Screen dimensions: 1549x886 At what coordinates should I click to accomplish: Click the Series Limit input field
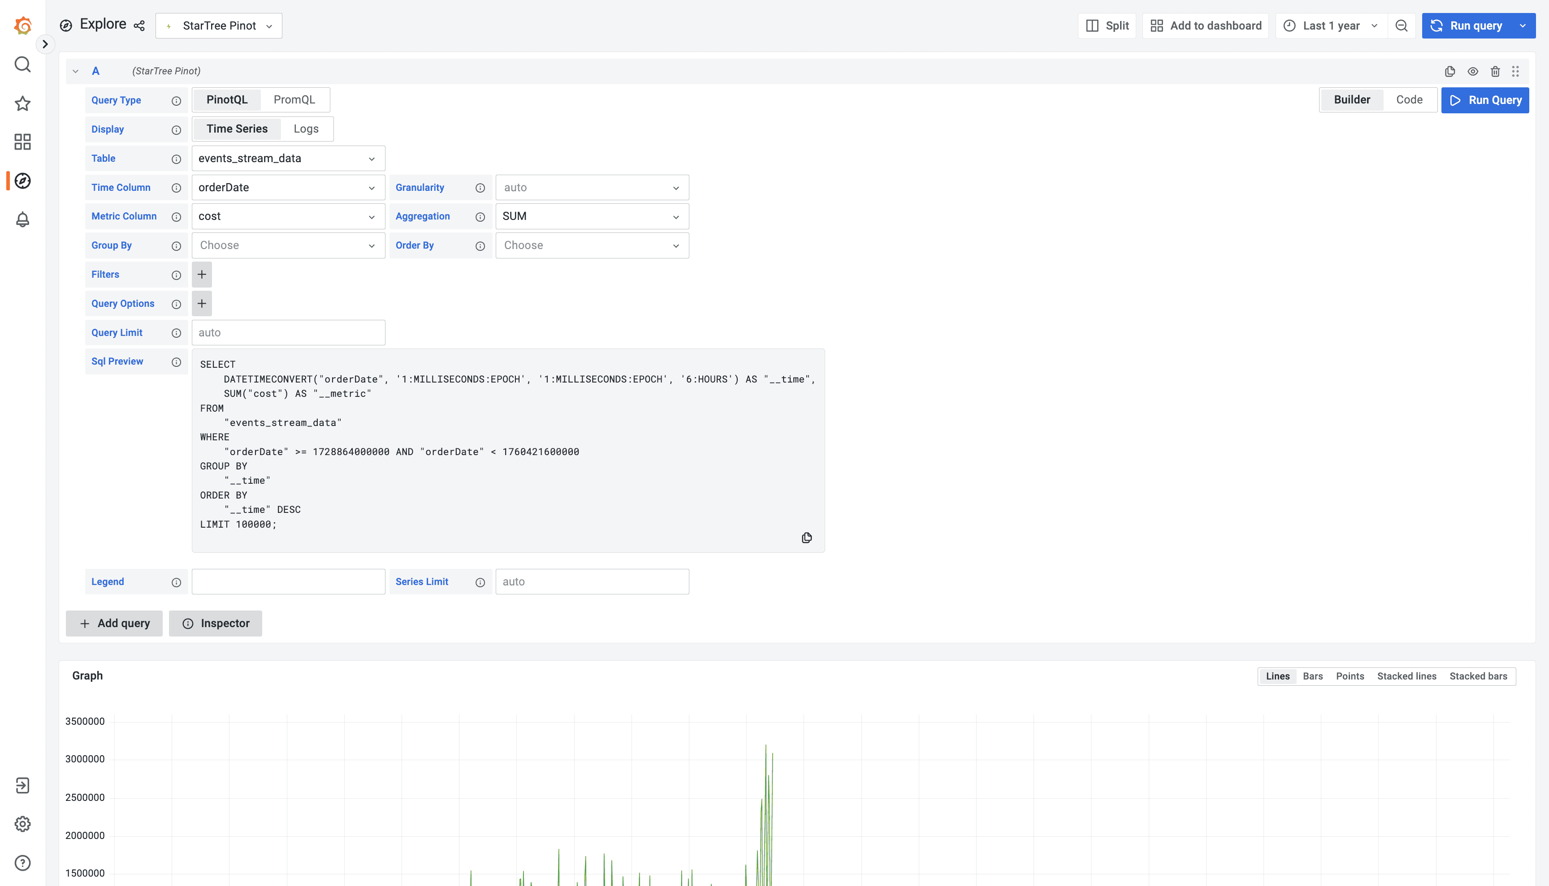click(x=592, y=582)
